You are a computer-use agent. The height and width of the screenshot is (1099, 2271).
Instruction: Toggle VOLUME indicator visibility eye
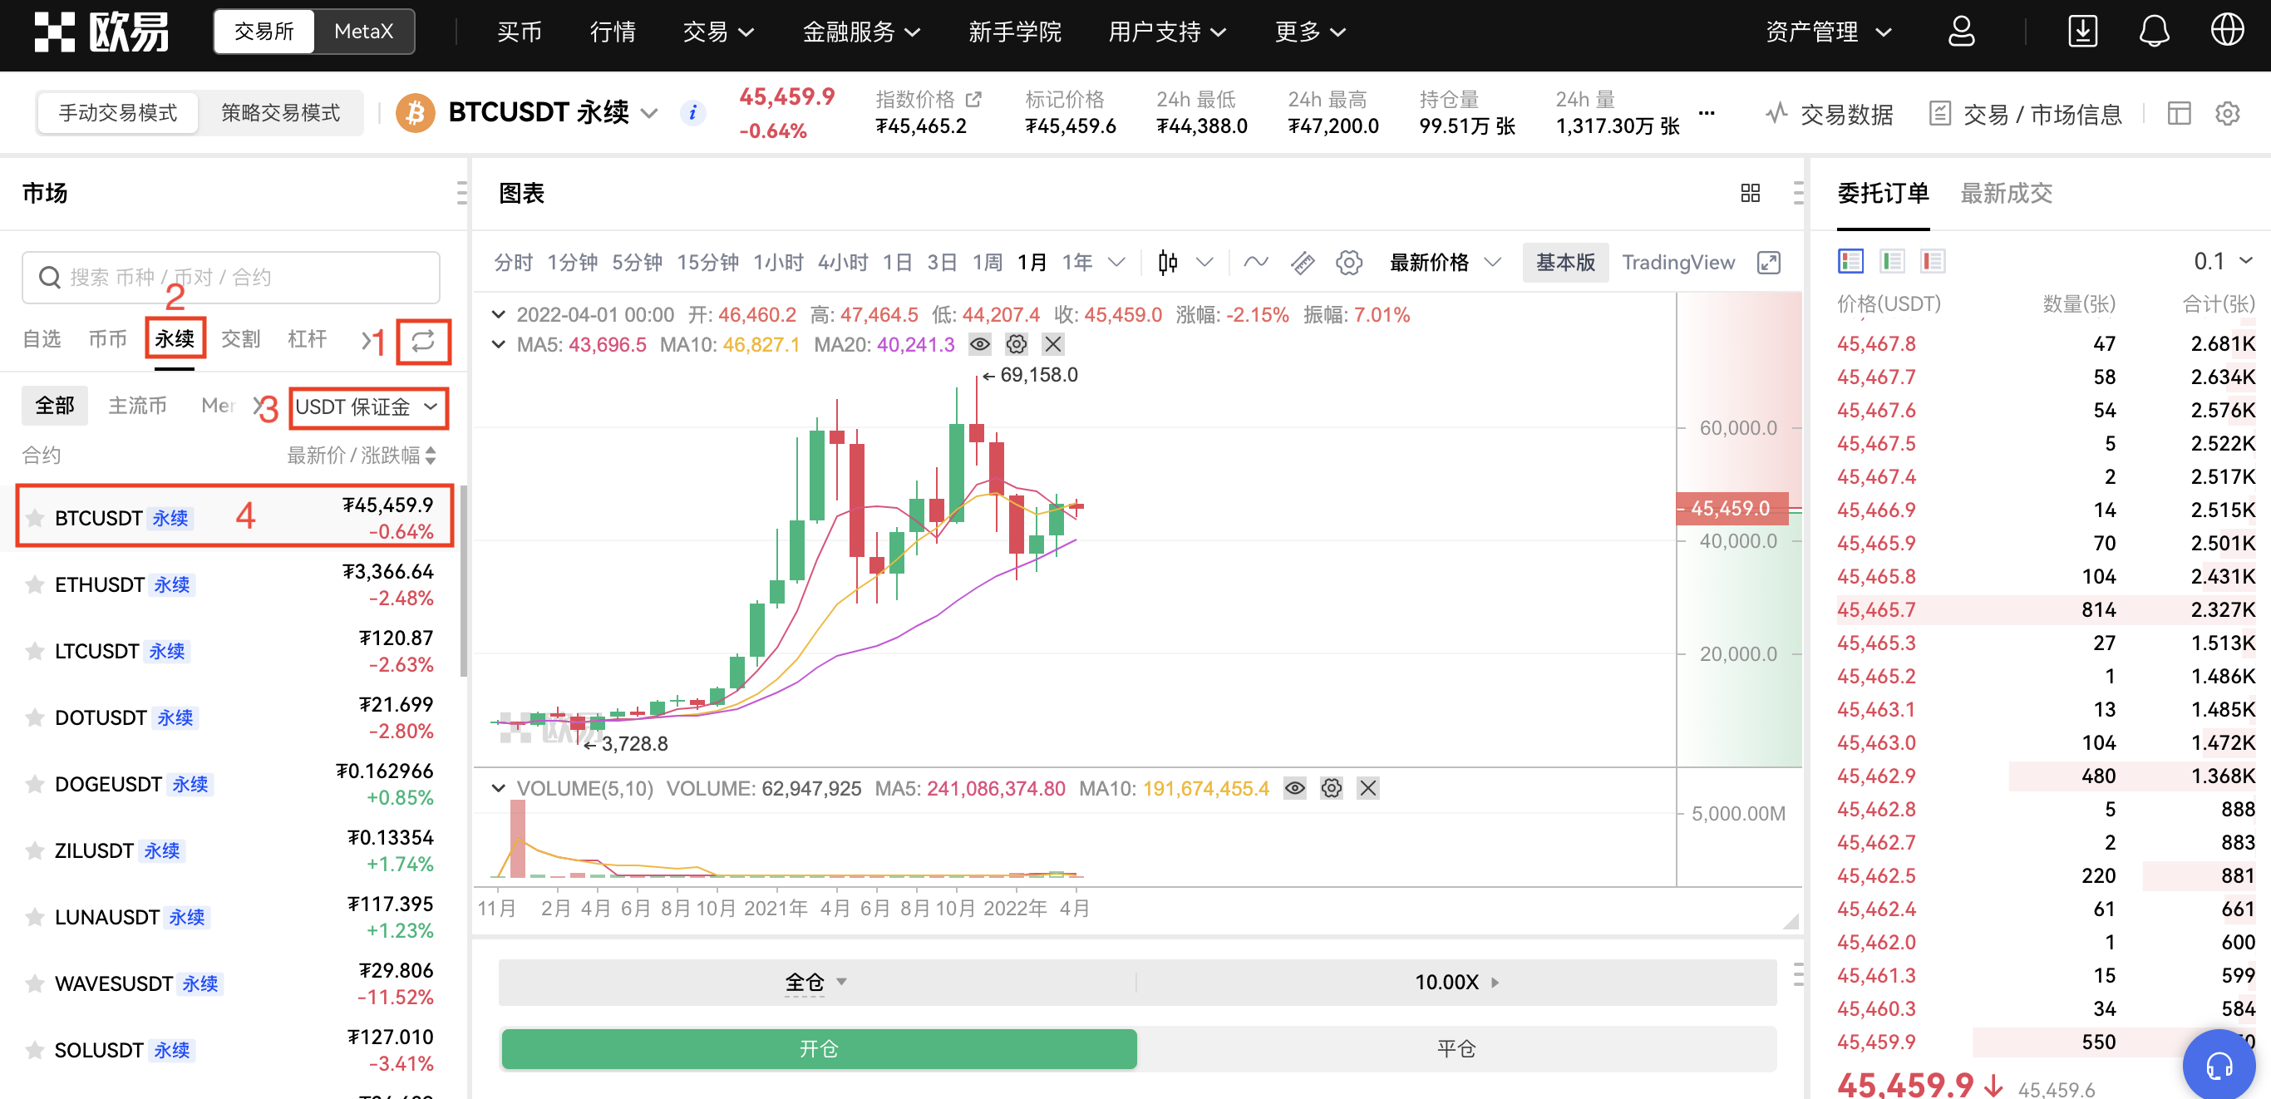pyautogui.click(x=1294, y=788)
